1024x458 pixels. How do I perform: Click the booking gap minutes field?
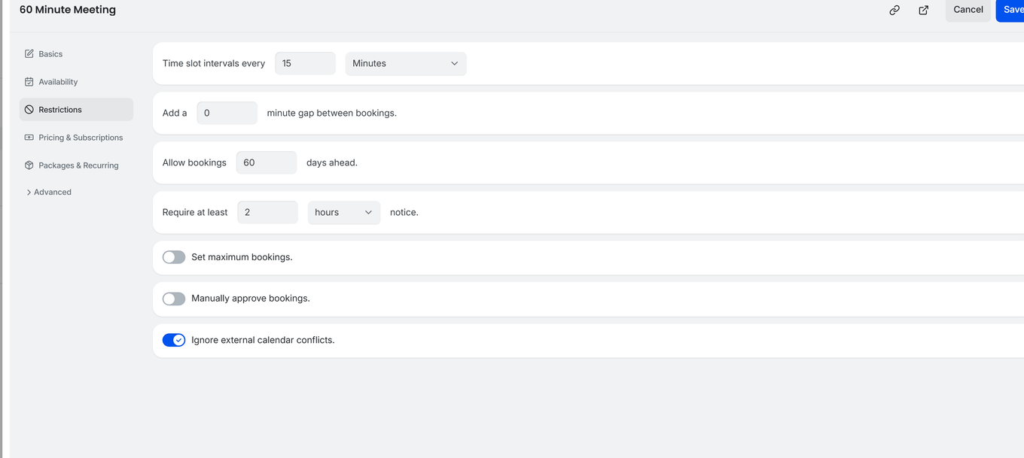[227, 112]
